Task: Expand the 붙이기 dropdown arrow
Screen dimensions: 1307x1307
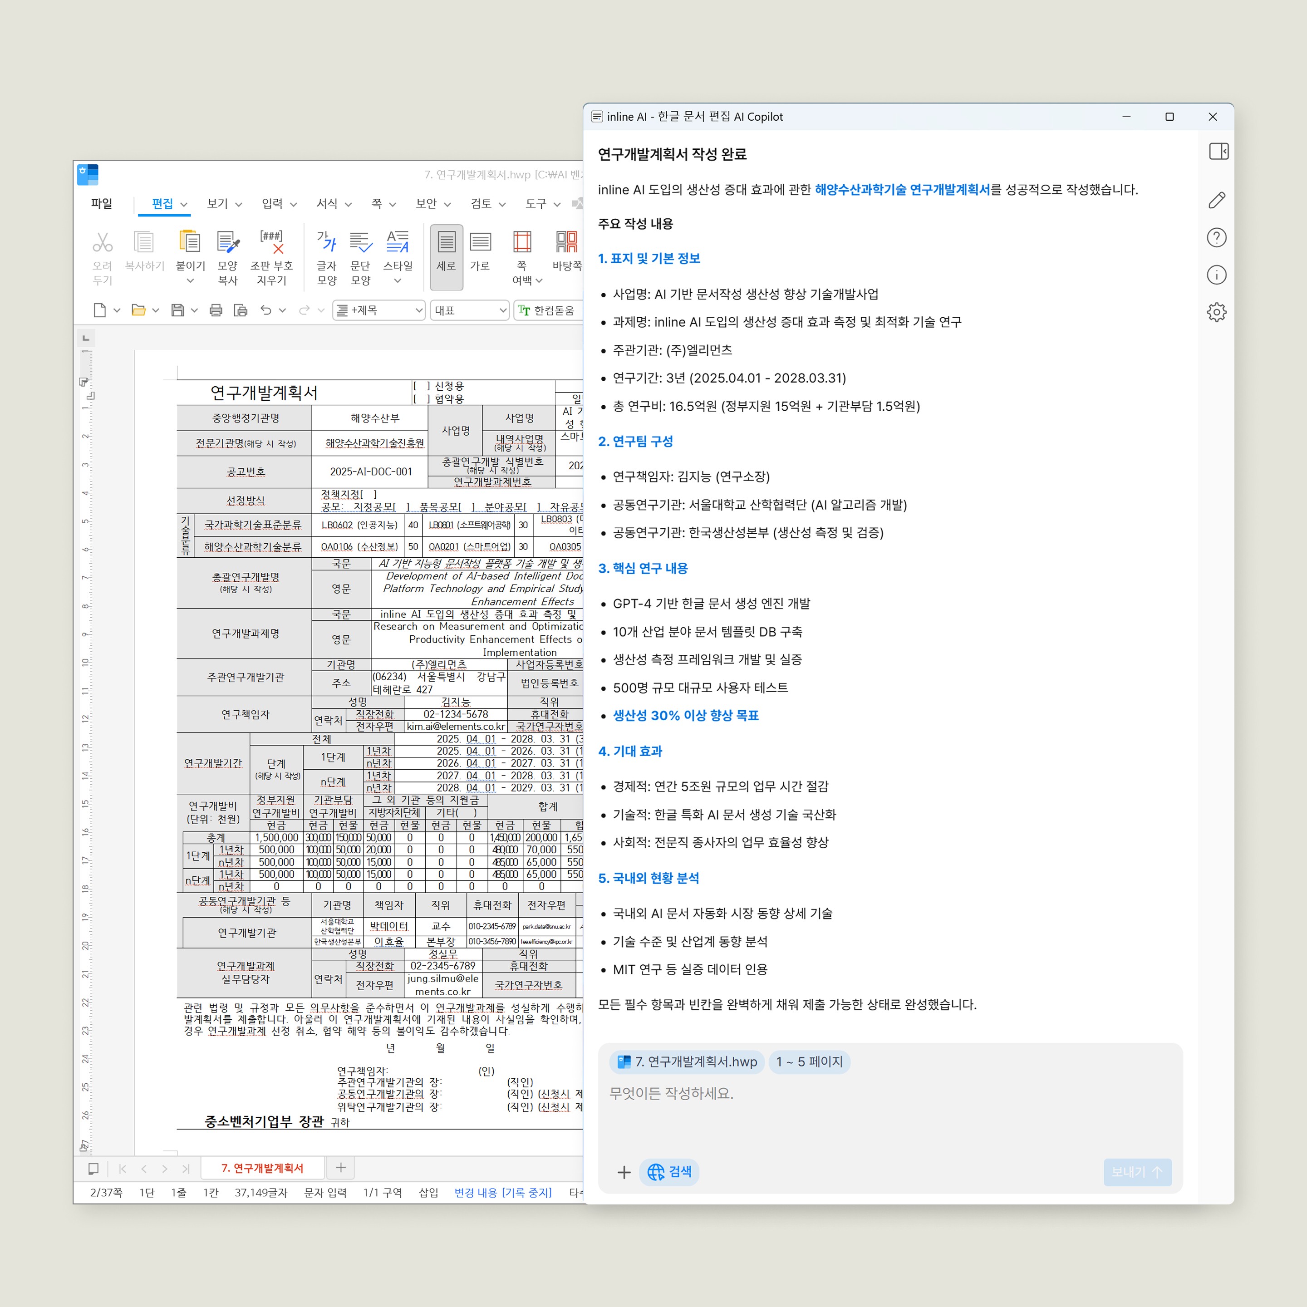Action: click(190, 280)
